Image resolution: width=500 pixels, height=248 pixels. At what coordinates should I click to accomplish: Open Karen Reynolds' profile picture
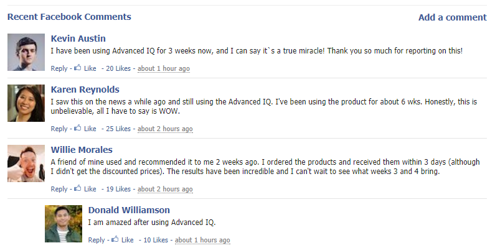point(26,103)
